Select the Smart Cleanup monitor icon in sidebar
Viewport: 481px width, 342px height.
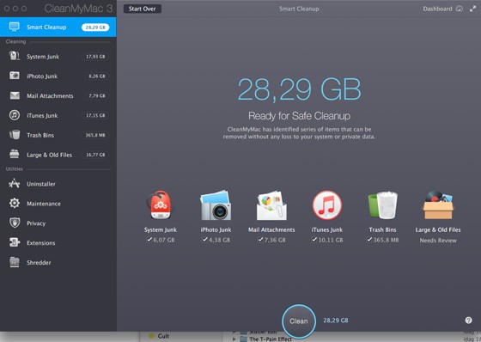coord(14,27)
